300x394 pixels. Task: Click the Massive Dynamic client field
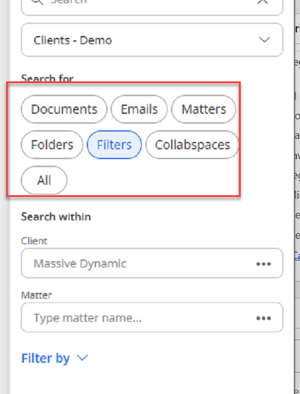[x=152, y=263]
